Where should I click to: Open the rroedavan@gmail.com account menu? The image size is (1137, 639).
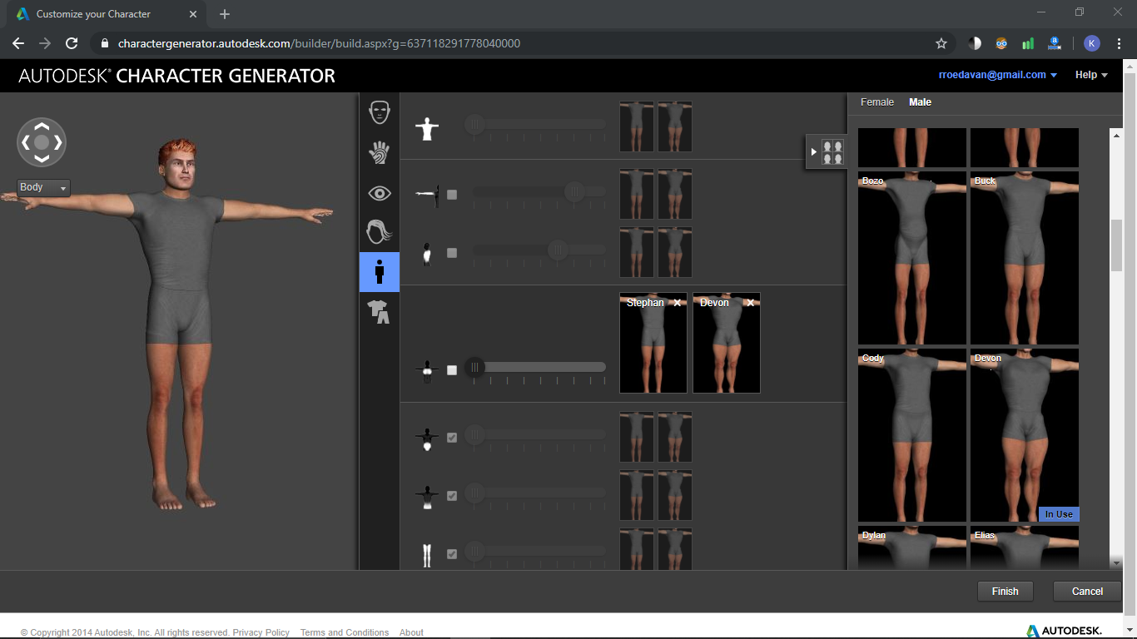coord(998,75)
